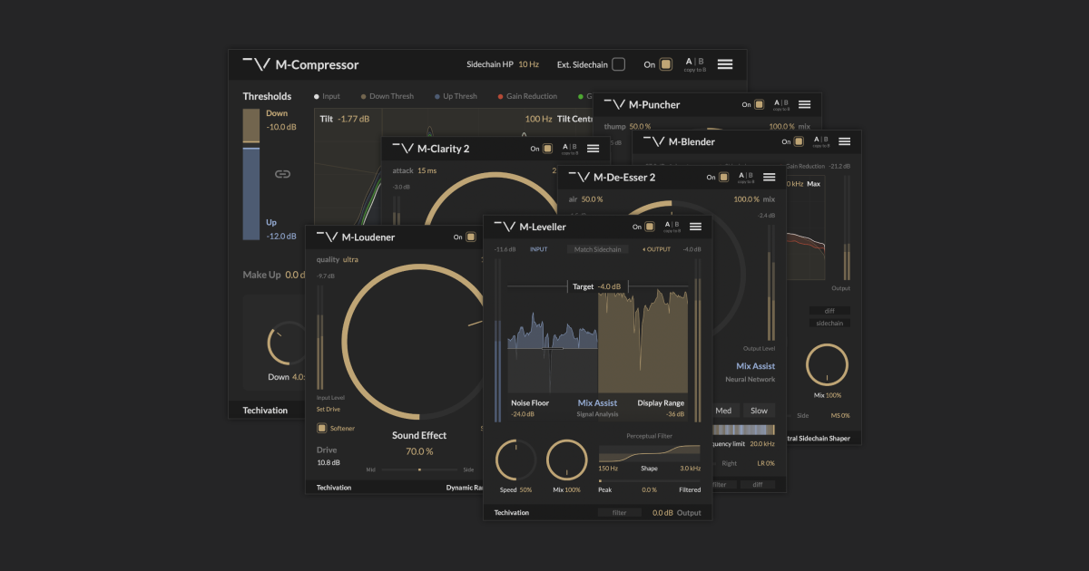Click Sound Effect 70.0 % value in M-Loudener
The height and width of the screenshot is (571, 1089).
click(419, 451)
